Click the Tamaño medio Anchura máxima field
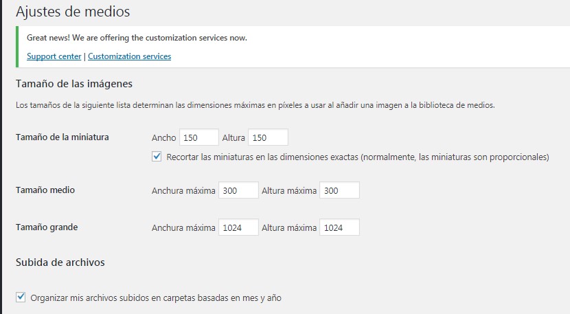Screen dimensions: 570x314 [238, 190]
